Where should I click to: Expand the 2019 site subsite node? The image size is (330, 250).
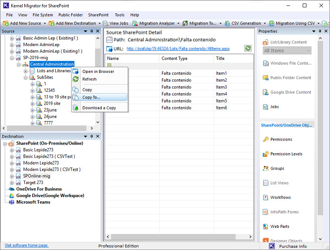(x=33, y=104)
